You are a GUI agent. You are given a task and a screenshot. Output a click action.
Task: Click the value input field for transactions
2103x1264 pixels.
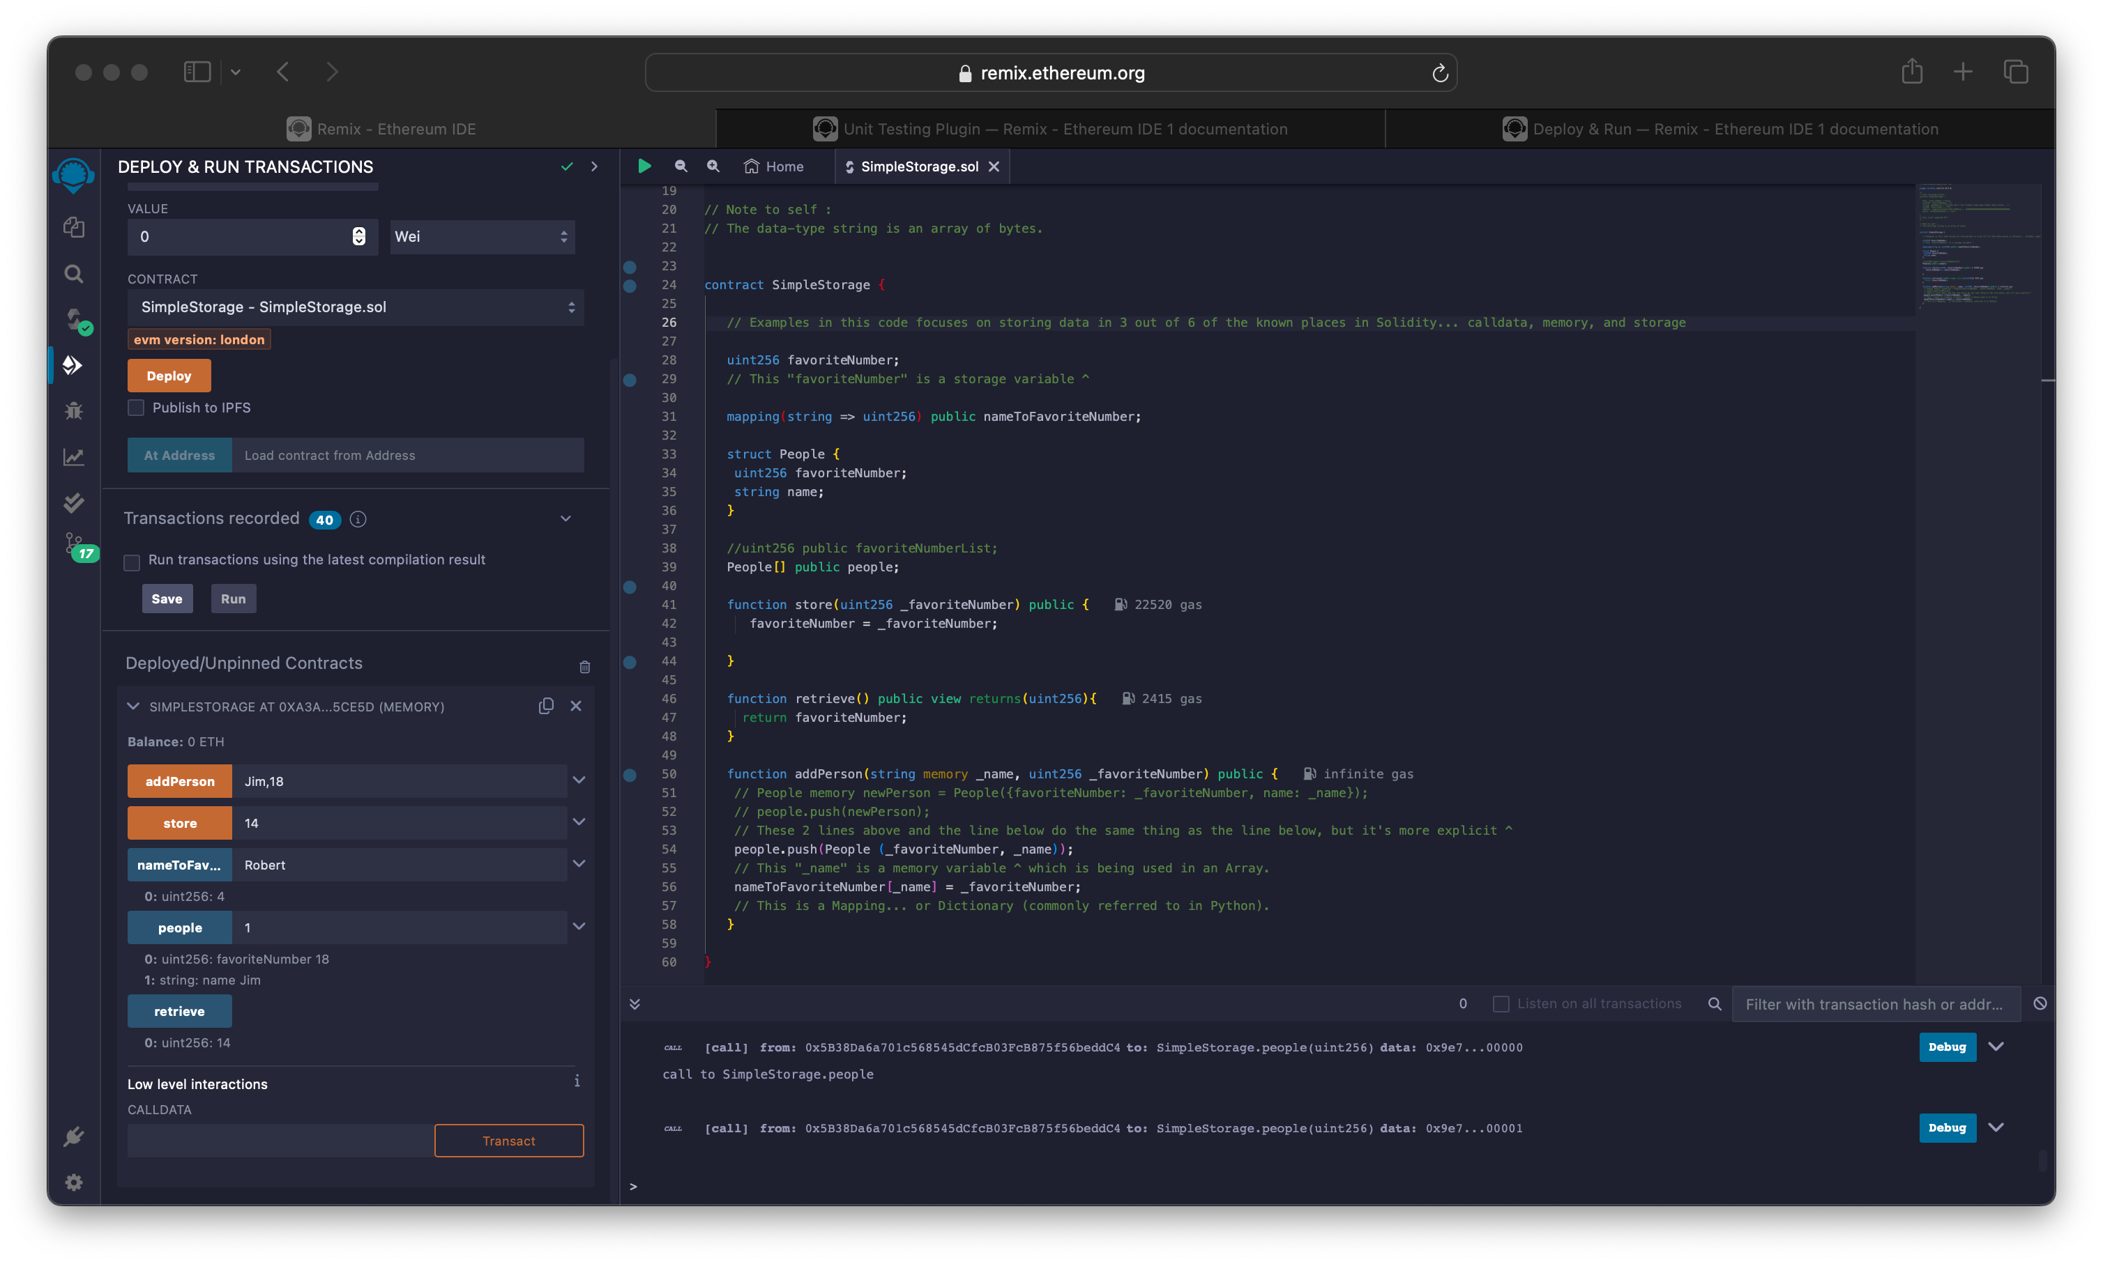click(x=241, y=236)
